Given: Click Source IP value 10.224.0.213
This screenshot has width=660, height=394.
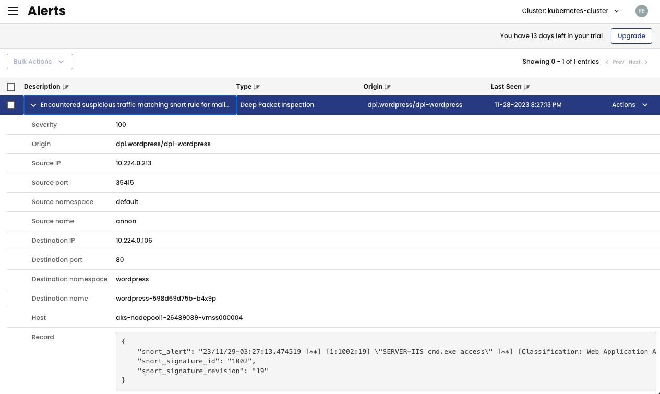Looking at the screenshot, I should 134,163.
